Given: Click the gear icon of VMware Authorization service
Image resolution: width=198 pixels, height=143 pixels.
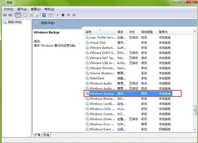Looking at the screenshot, I should tap(87, 48).
